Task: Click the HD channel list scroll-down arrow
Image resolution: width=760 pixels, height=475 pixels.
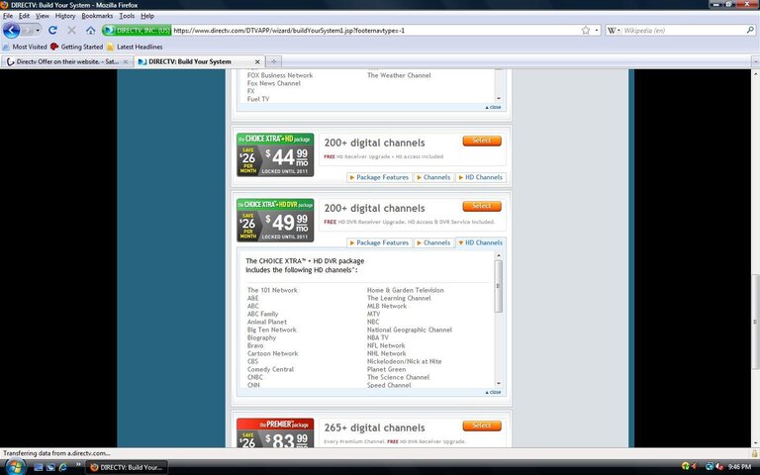Action: 499,383
